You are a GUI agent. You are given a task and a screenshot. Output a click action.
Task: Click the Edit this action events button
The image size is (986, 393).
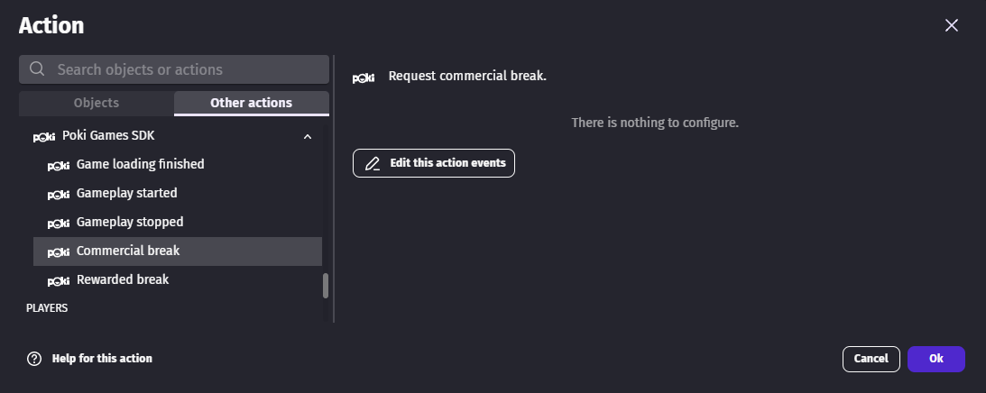pos(434,163)
